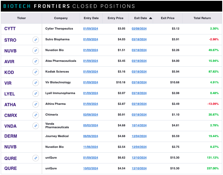Sort by the Entry Price column header
The height and width of the screenshot is (175, 223).
[115, 18]
